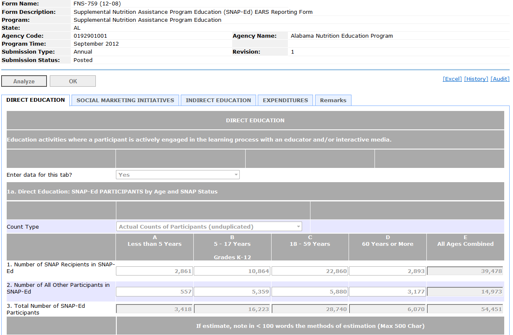Open the History link

(x=476, y=79)
